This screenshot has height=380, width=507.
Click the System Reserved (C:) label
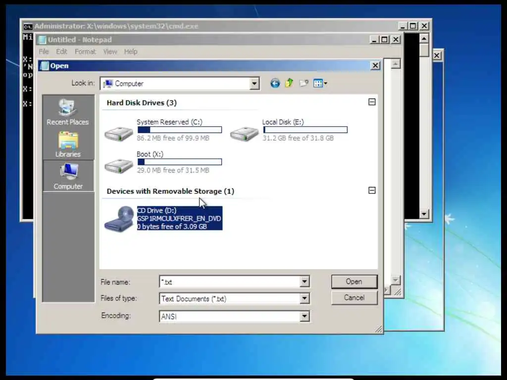pos(169,122)
